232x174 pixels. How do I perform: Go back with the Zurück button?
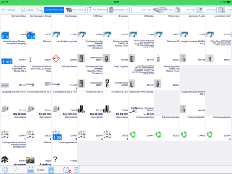click(x=8, y=10)
